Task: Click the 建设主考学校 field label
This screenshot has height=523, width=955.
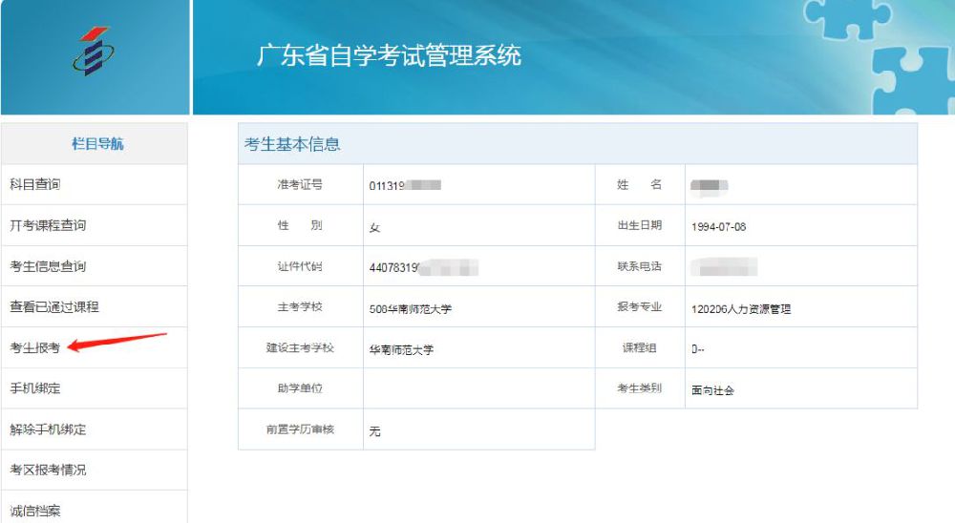Action: click(300, 347)
